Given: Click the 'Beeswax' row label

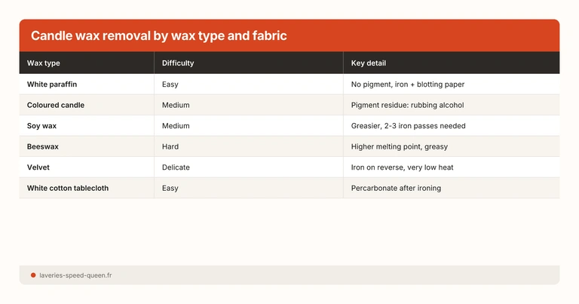Looking at the screenshot, I should pyautogui.click(x=44, y=146).
